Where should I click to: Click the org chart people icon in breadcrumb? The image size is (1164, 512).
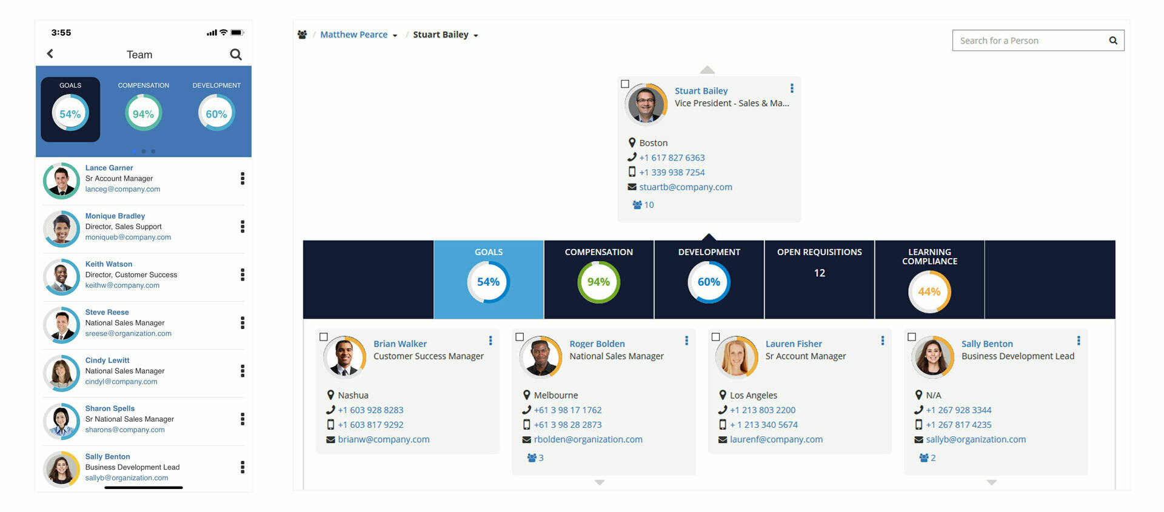click(302, 35)
